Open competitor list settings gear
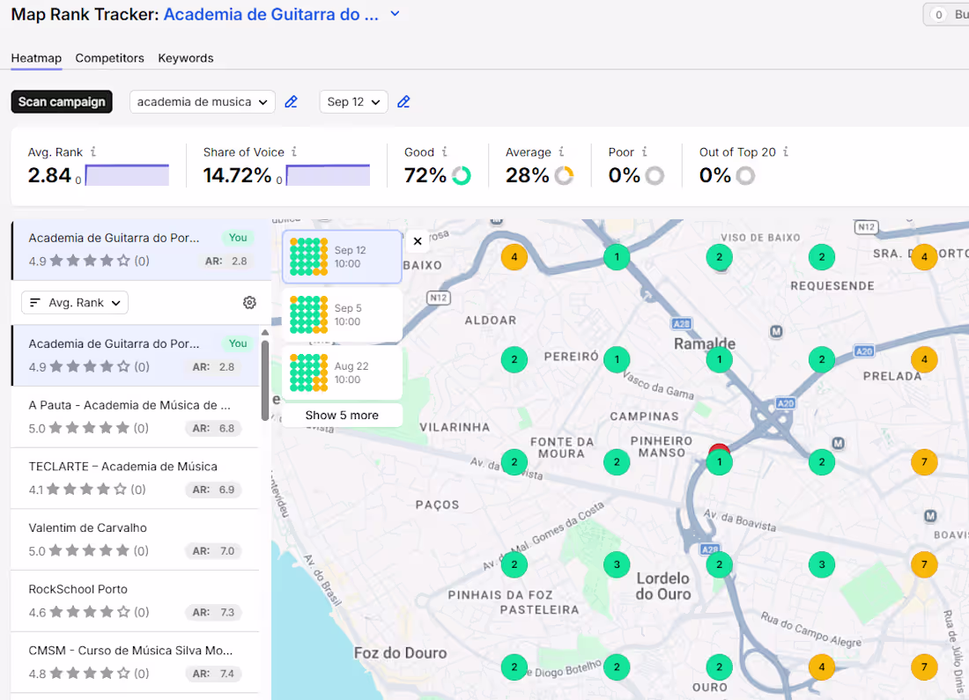 point(249,303)
